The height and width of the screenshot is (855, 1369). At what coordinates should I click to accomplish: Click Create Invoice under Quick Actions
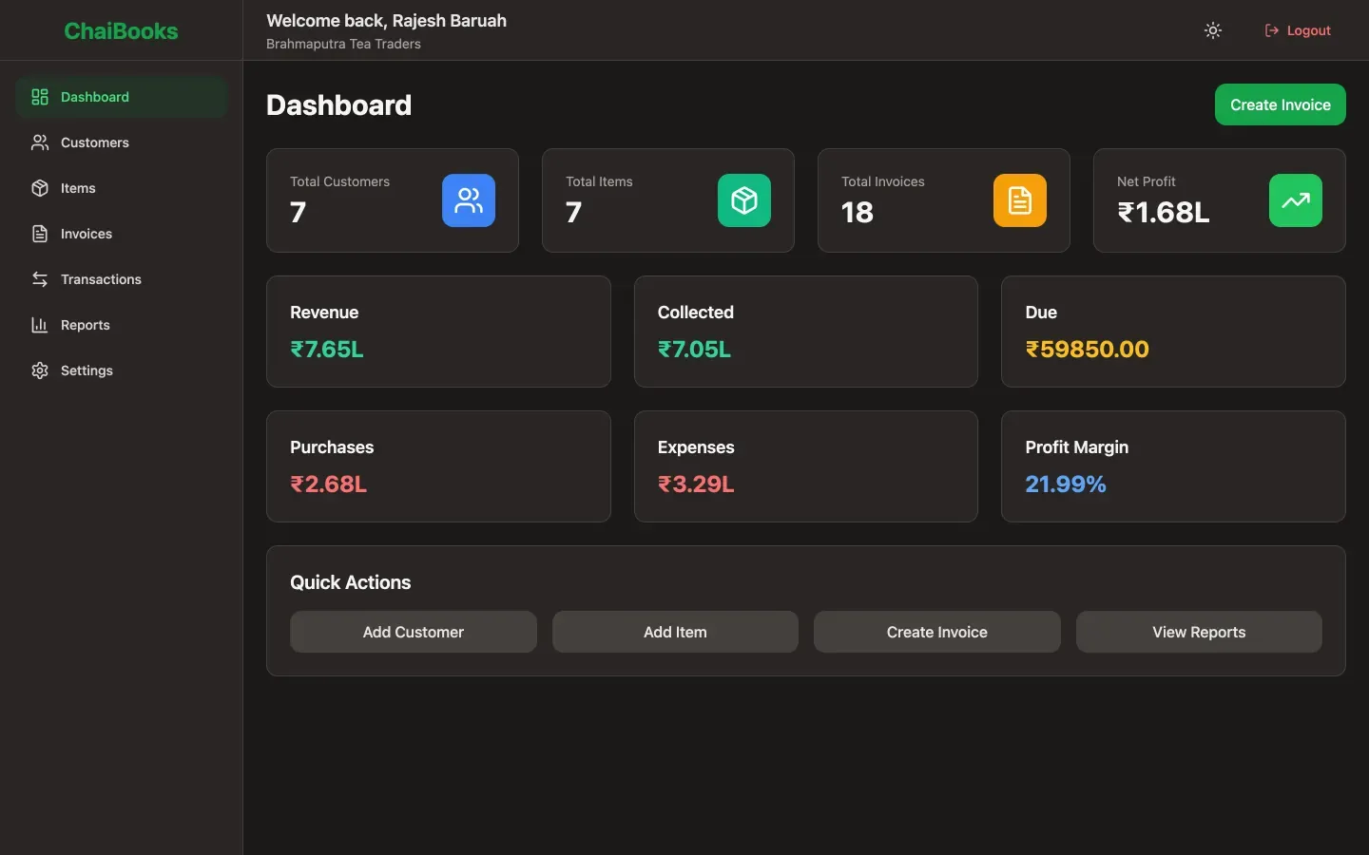click(937, 632)
